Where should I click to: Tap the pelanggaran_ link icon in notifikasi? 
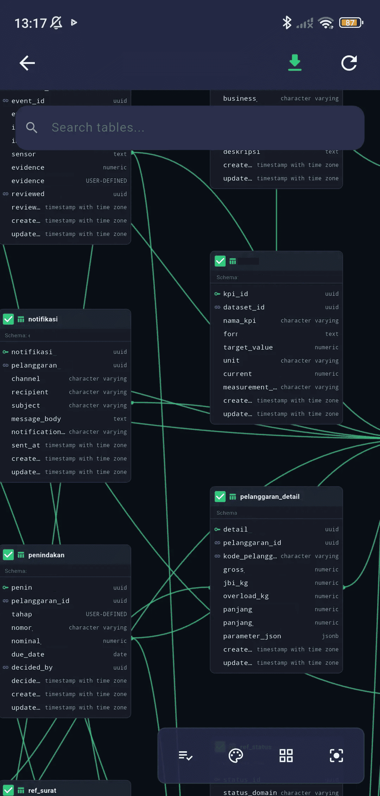(6, 365)
